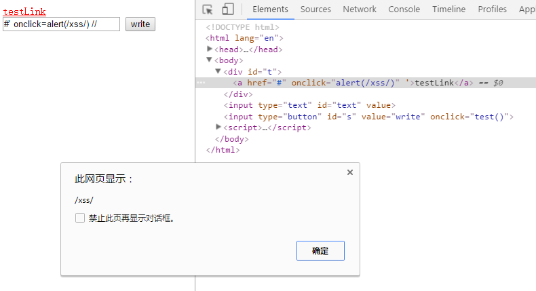The height and width of the screenshot is (291, 536).
Task: Open the ellipsis actions on selected DOM row
Action: point(201,83)
